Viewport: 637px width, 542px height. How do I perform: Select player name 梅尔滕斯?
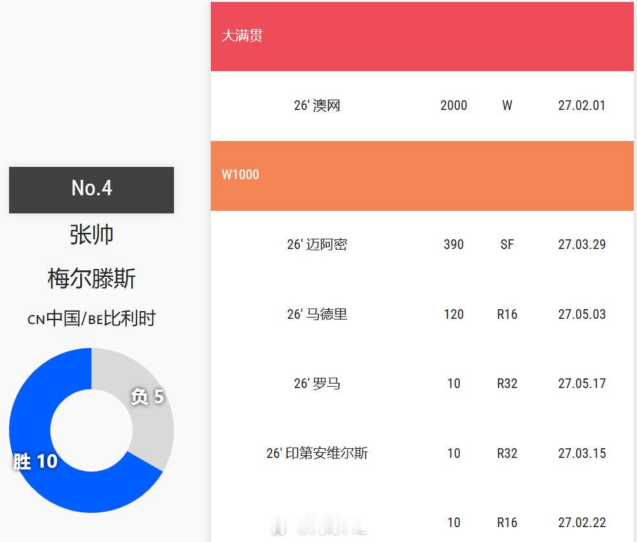click(91, 278)
